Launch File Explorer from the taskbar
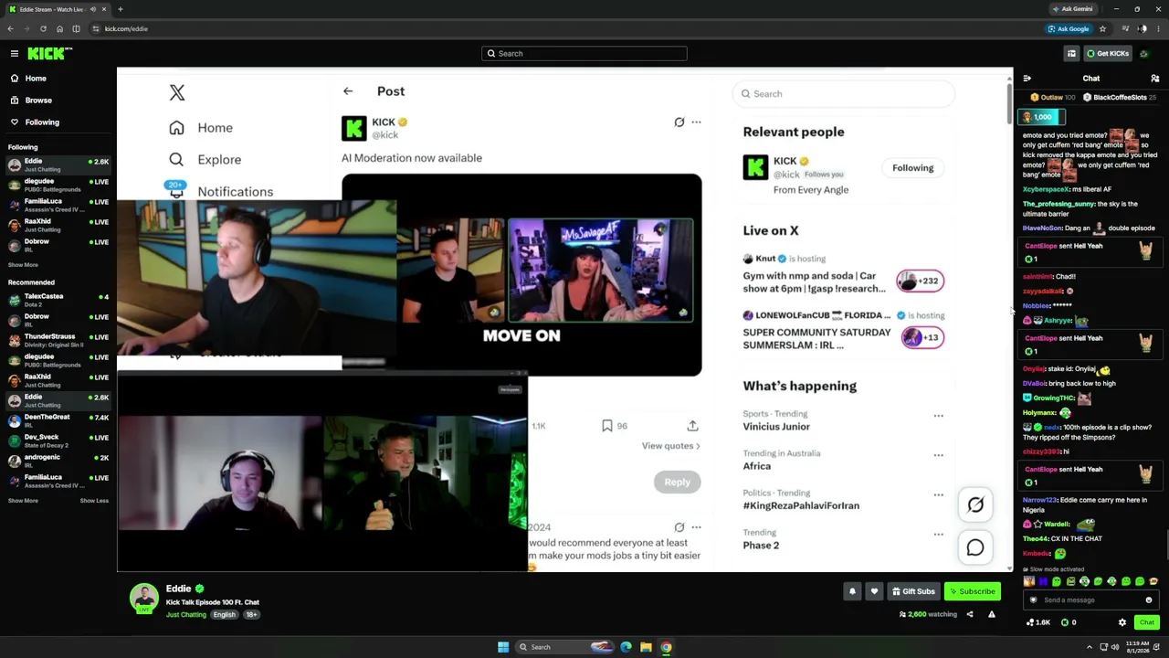Screen dimensions: 1169x658 point(646,647)
